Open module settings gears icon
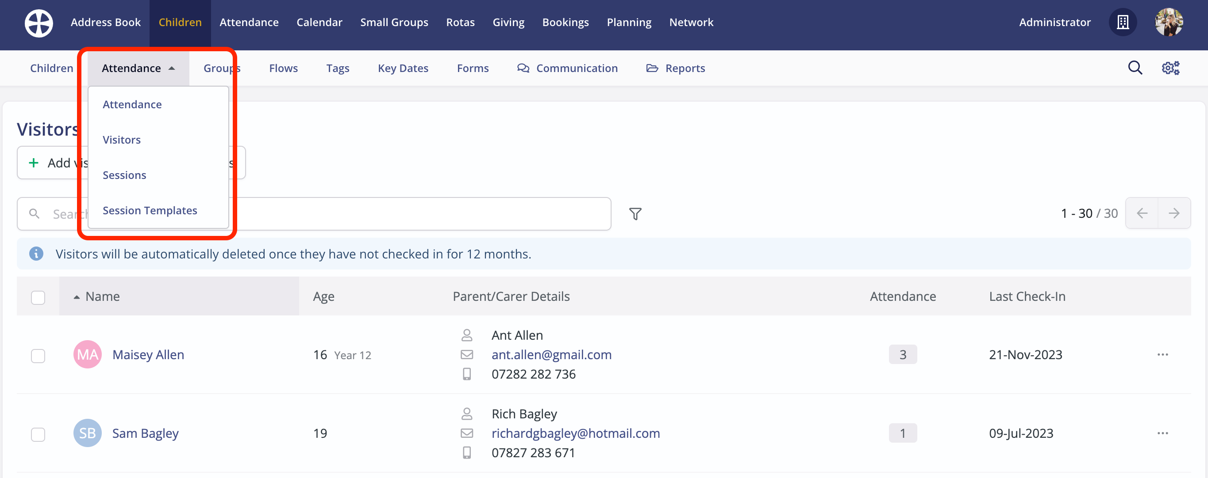 tap(1170, 68)
